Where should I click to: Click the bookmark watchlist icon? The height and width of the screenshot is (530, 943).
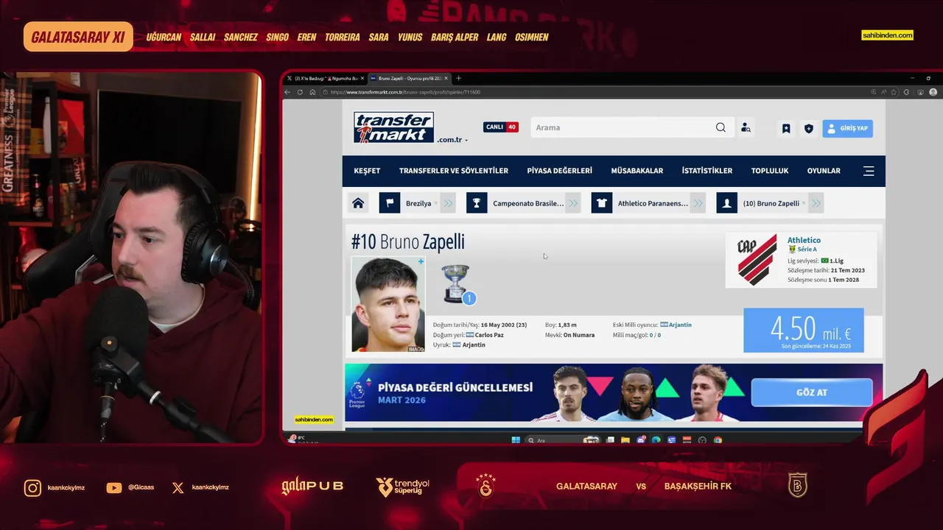786,128
